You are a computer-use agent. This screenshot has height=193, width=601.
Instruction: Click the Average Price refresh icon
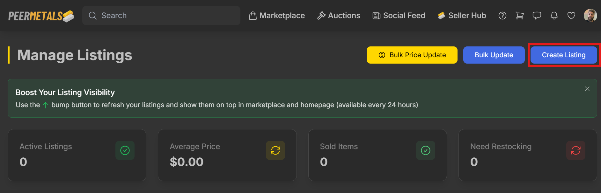pos(275,150)
